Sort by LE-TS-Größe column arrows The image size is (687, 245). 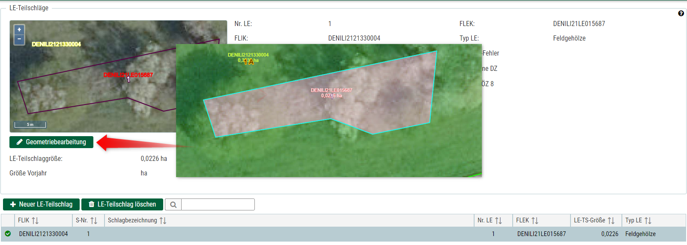[611, 221]
